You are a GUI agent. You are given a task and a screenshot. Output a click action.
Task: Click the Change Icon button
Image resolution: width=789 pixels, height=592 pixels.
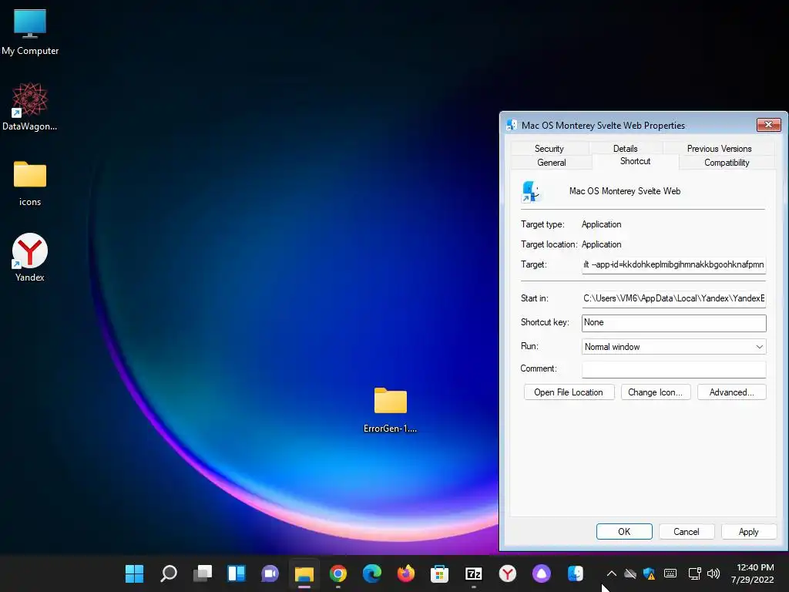click(655, 392)
